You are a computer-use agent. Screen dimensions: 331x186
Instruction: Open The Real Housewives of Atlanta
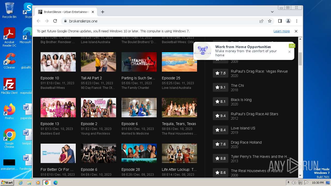click(257, 171)
